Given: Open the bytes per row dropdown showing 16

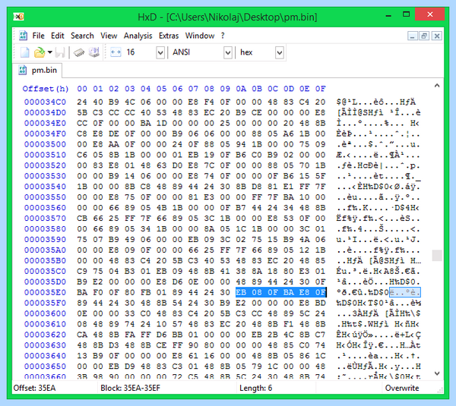Looking at the screenshot, I should [x=160, y=52].
